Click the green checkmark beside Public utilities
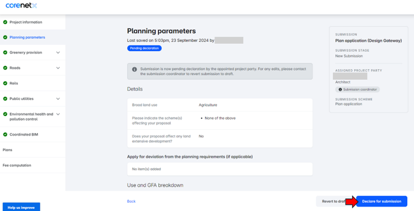Image resolution: width=414 pixels, height=211 pixels. (x=5, y=99)
